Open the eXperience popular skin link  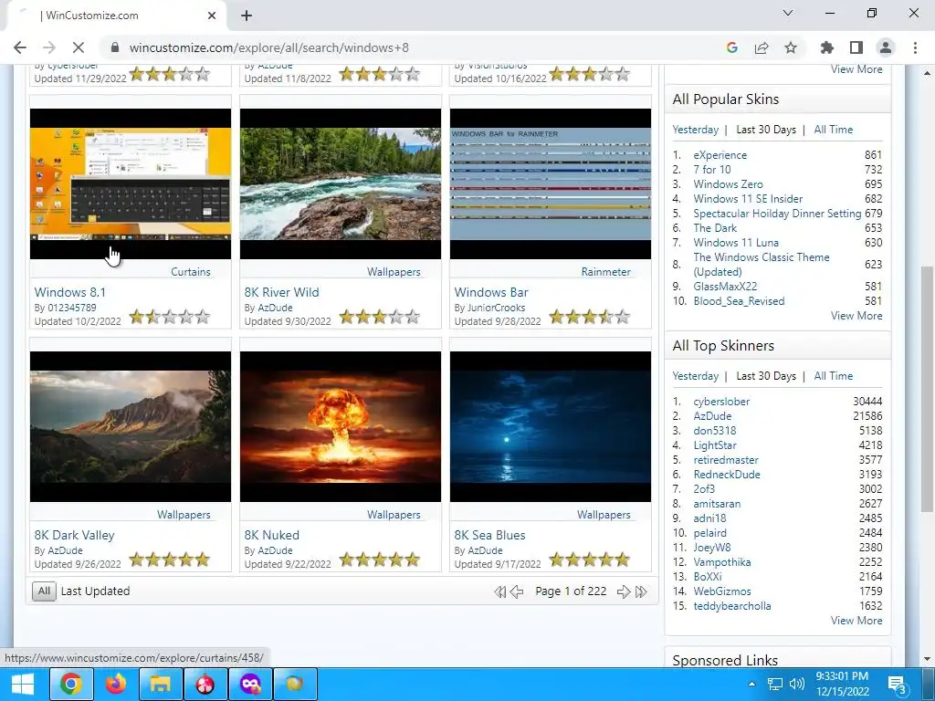[x=720, y=155]
